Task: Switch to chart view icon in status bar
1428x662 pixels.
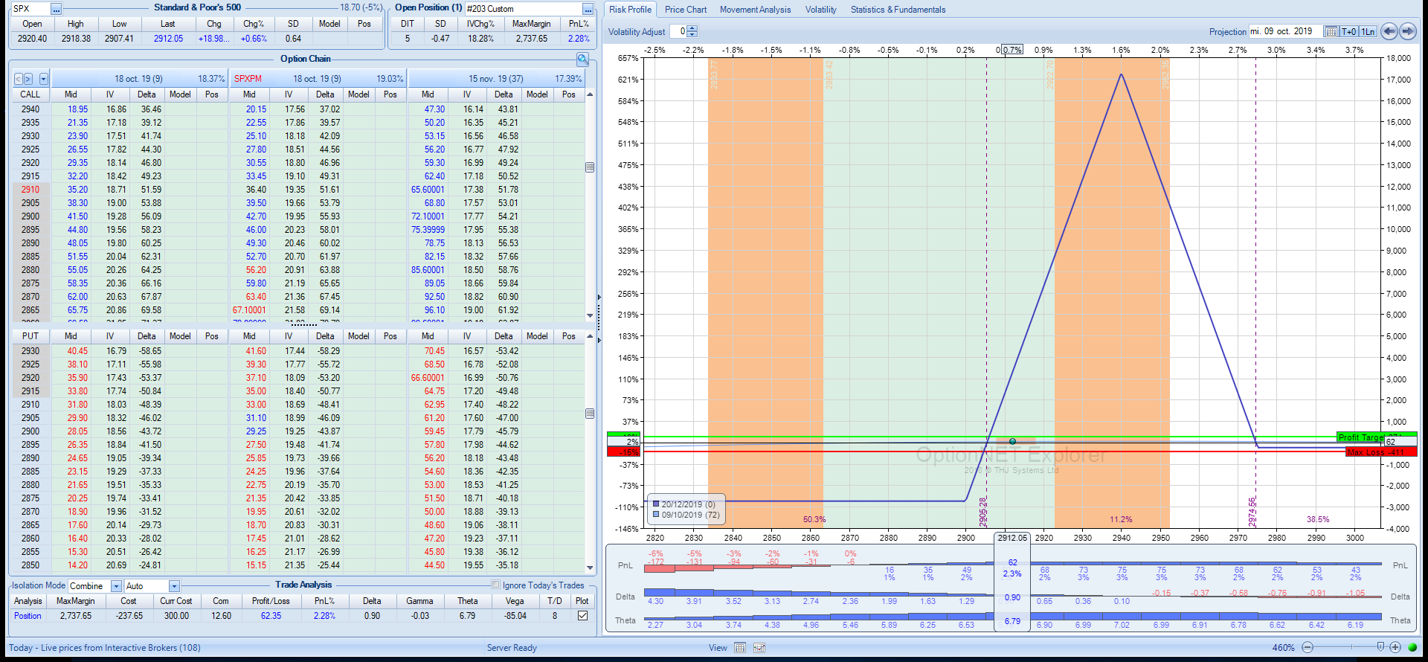Action: click(x=759, y=648)
